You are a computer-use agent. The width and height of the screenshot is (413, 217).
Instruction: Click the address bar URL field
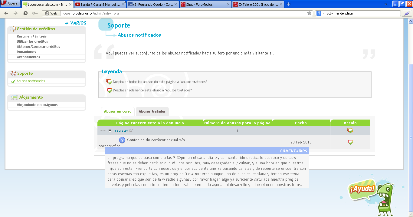pos(183,13)
